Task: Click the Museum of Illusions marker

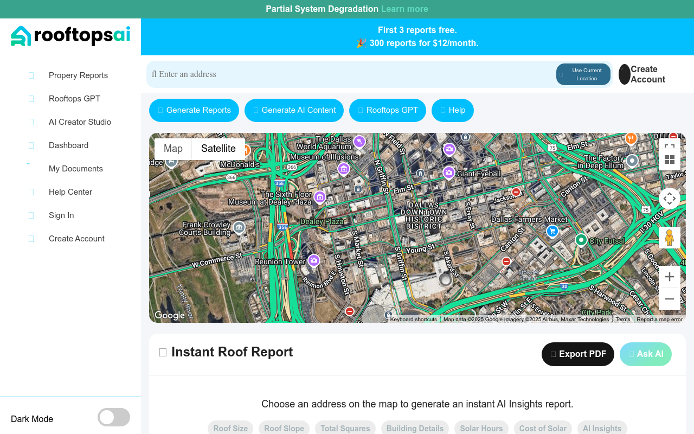Action: tap(343, 169)
